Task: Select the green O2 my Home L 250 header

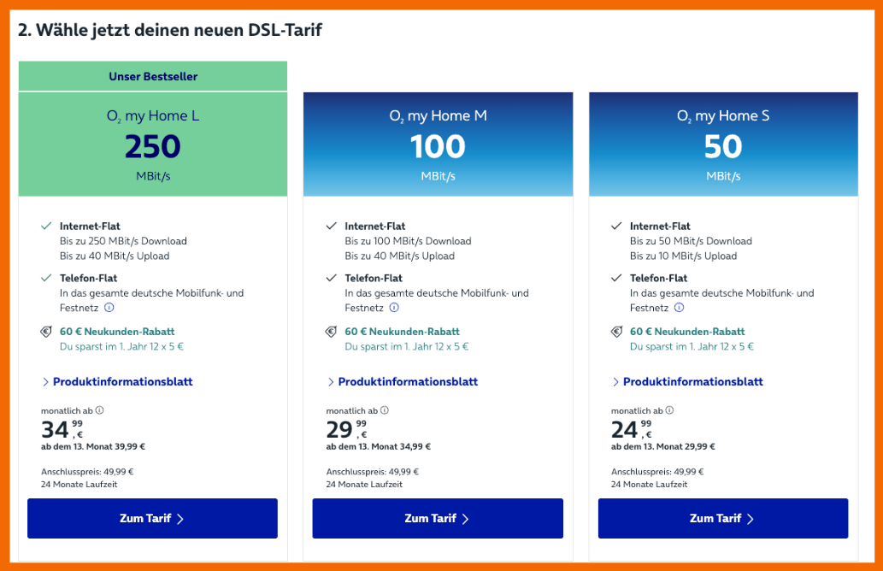Action: pyautogui.click(x=153, y=144)
